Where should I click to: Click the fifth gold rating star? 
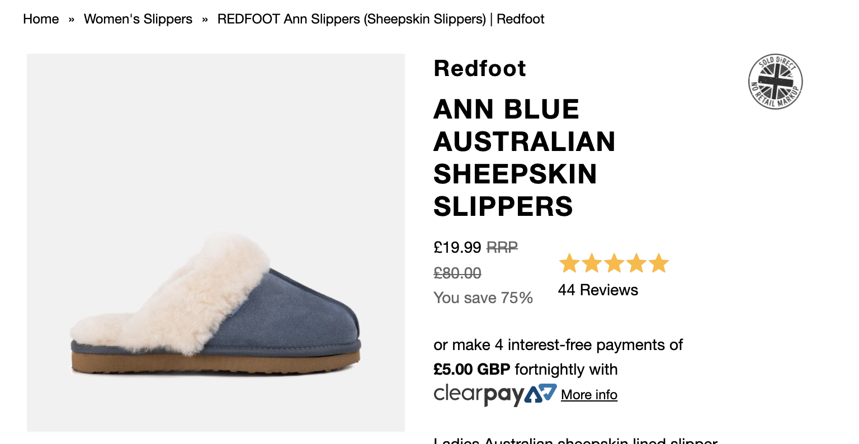659,263
